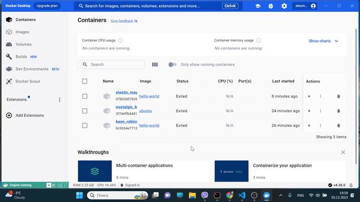This screenshot has height=202, width=360.
Task: Open the Extensions three-dot menu
Action: [60, 100]
